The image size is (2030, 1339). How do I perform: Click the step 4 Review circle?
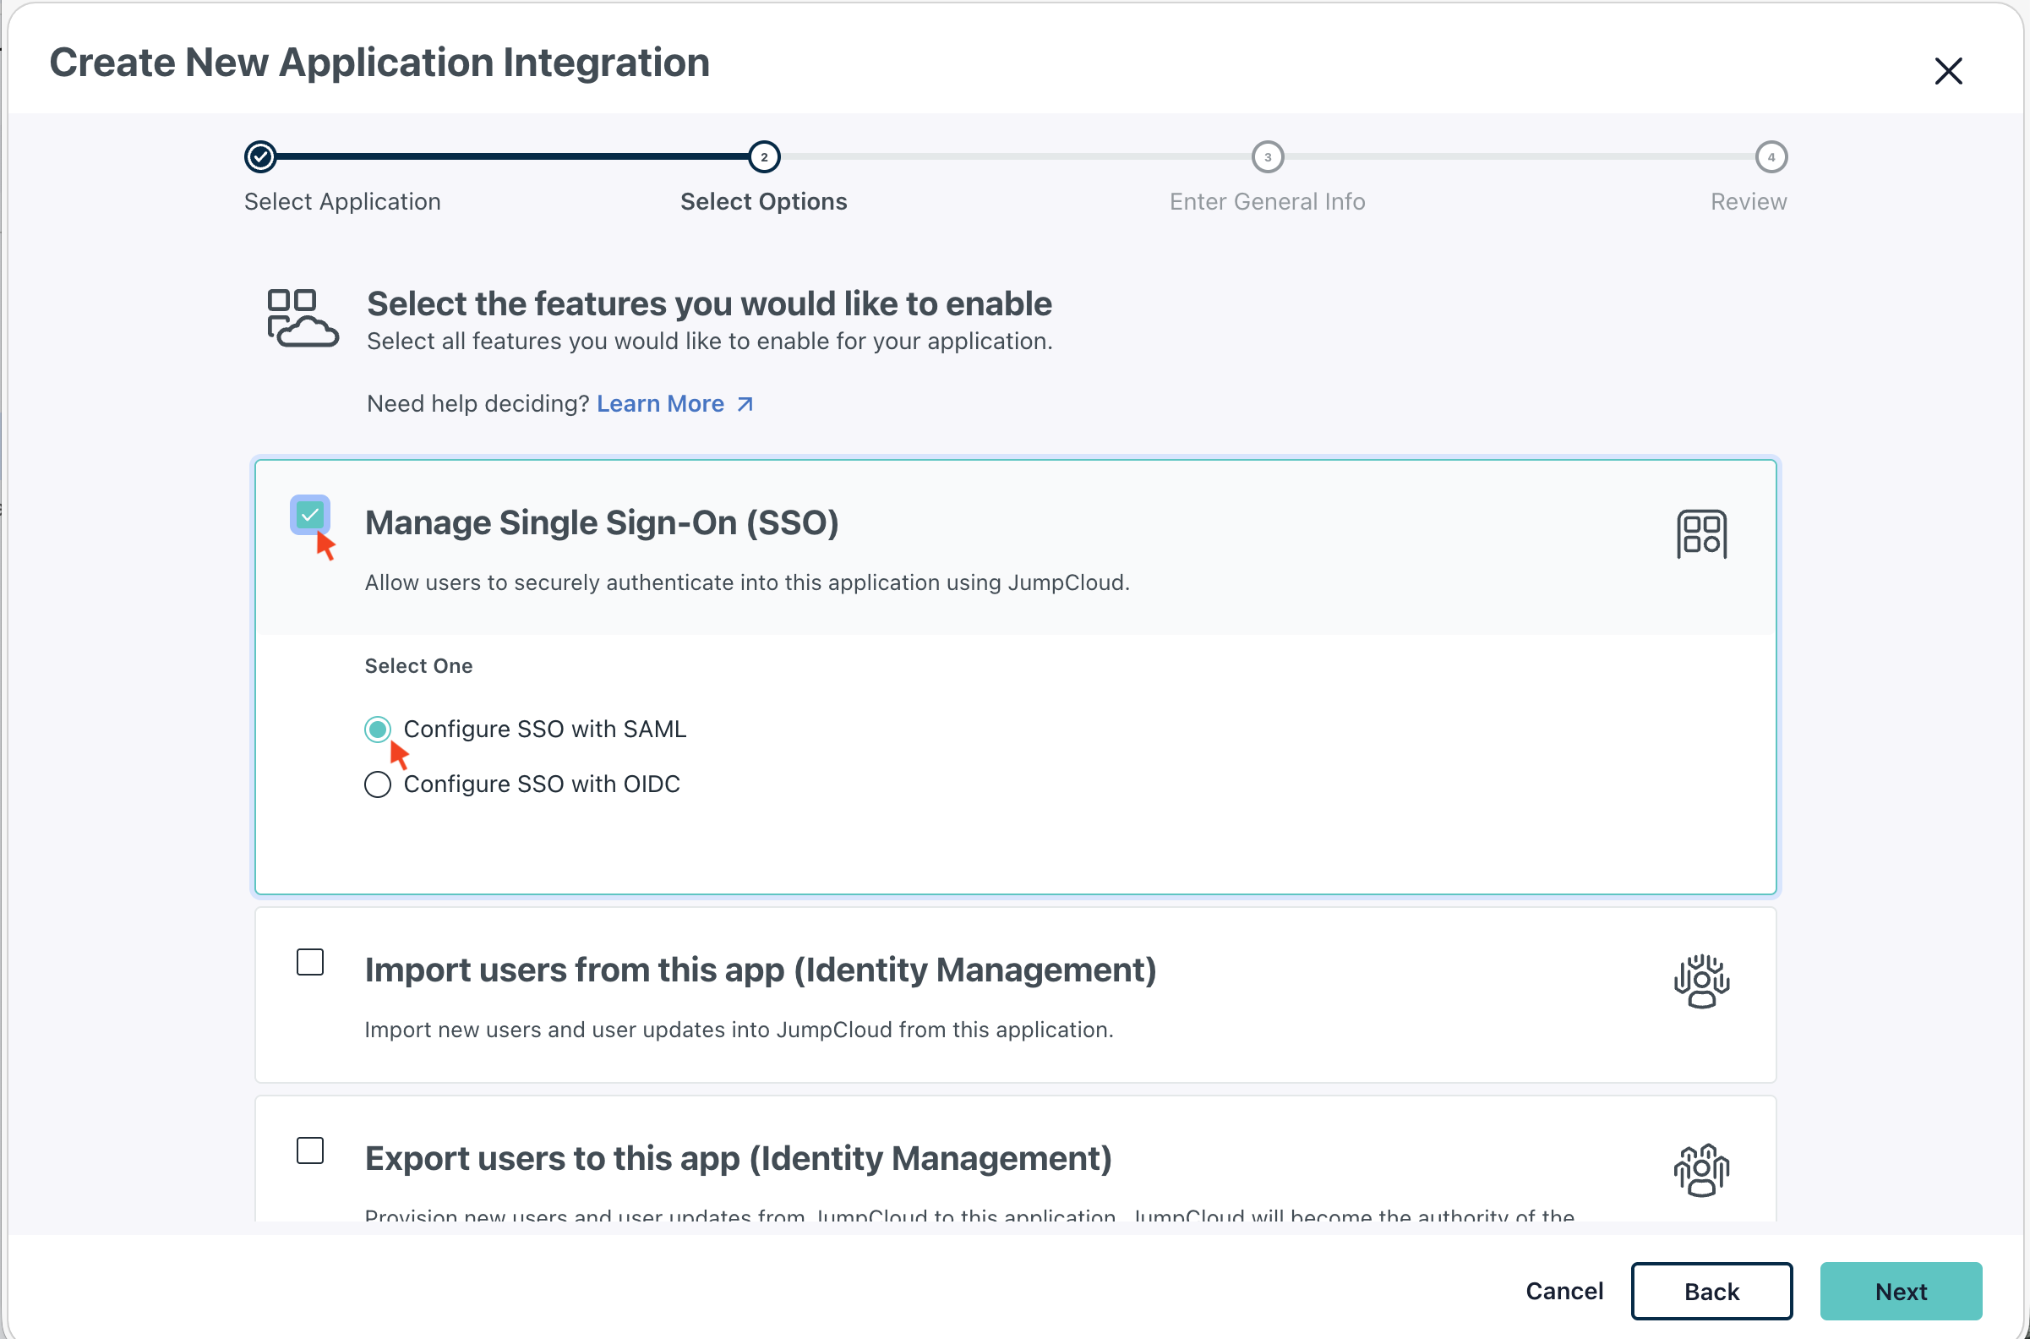[x=1771, y=157]
